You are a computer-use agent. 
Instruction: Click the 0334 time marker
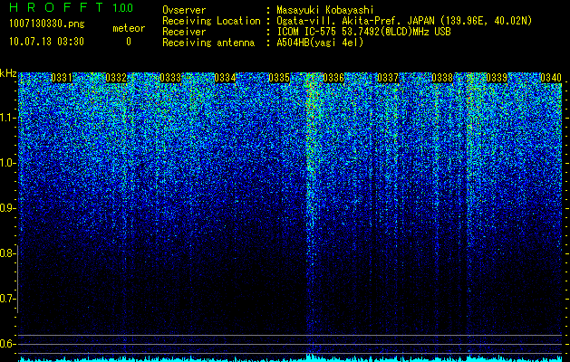(225, 78)
